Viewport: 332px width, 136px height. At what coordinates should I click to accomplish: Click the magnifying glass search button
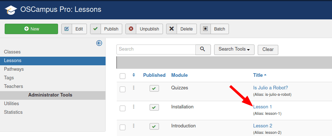click(x=203, y=50)
